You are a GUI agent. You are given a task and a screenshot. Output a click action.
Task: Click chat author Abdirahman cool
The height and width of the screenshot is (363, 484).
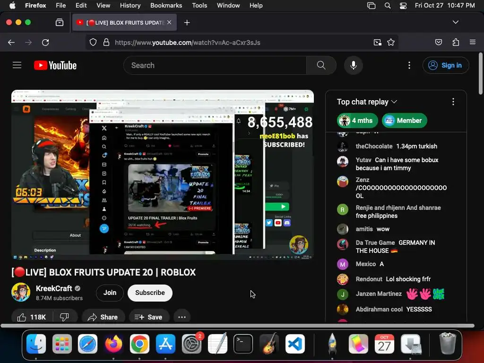coord(379,309)
